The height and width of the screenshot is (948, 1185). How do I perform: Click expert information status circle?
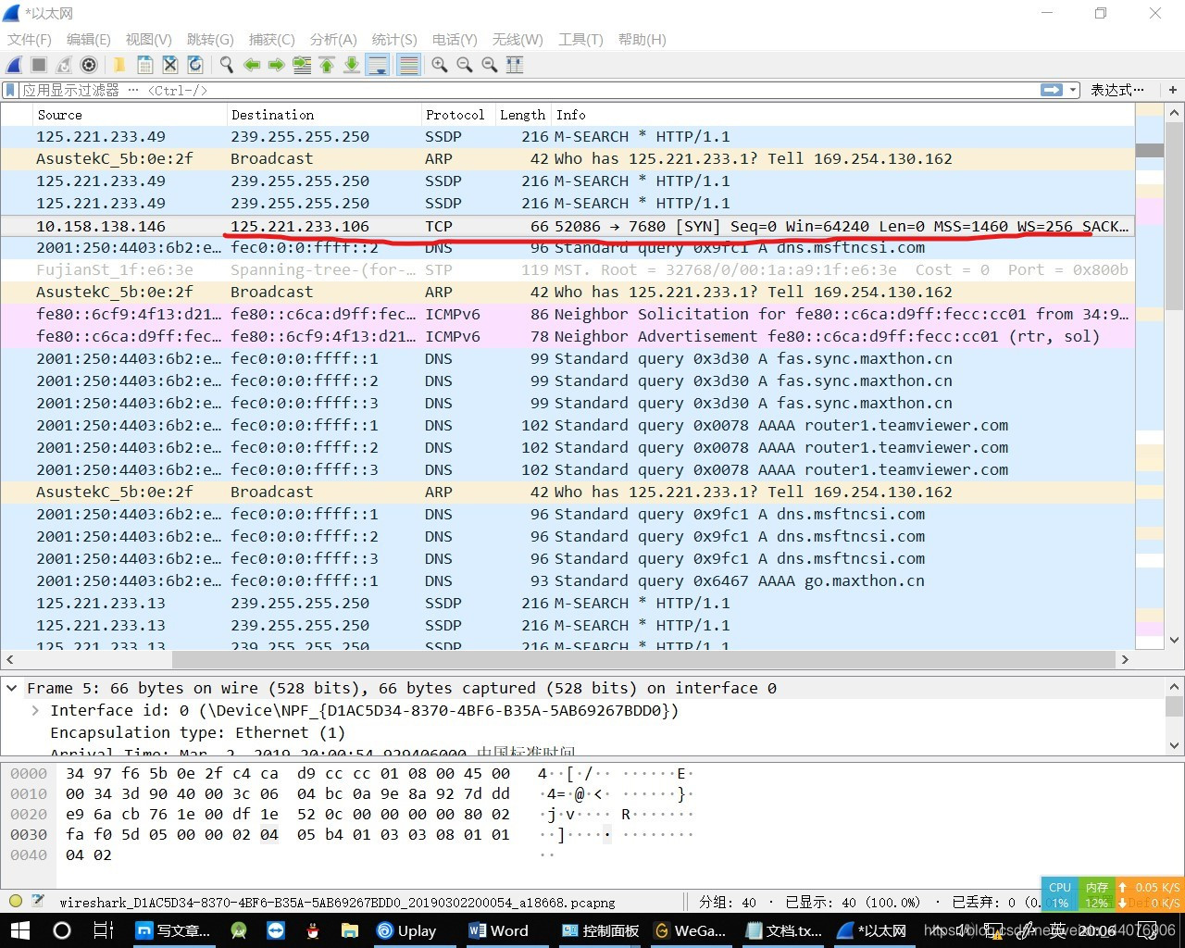pyautogui.click(x=16, y=901)
